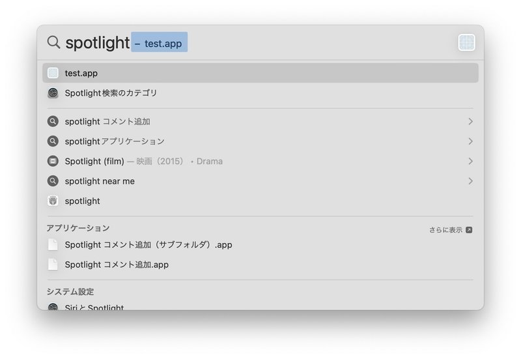
Task: Click the film icon beside Spotlight (film)
Action: pos(53,161)
